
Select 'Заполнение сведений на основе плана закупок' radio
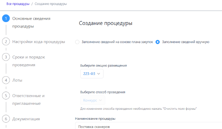point(77,42)
